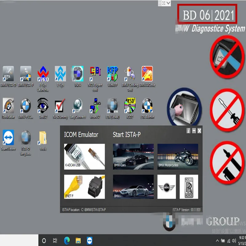Launch the ifhsrv32 shortcut

coord(95,108)
